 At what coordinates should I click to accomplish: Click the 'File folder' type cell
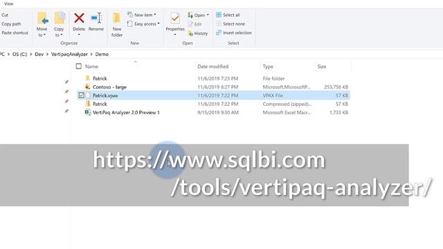274,78
